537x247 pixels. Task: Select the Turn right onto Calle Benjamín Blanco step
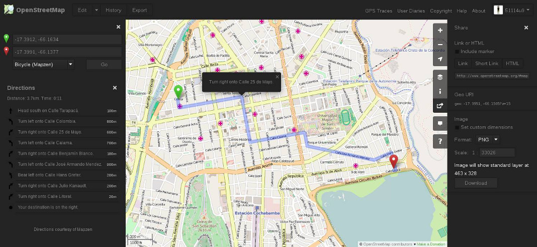coord(63,153)
